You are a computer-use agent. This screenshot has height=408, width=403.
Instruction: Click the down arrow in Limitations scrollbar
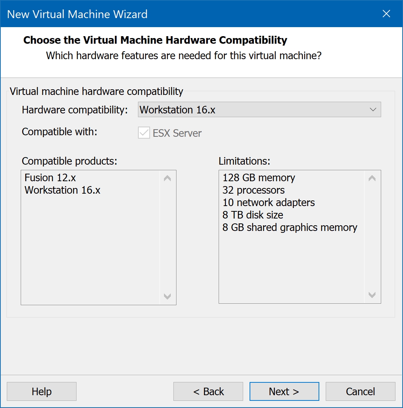click(372, 295)
